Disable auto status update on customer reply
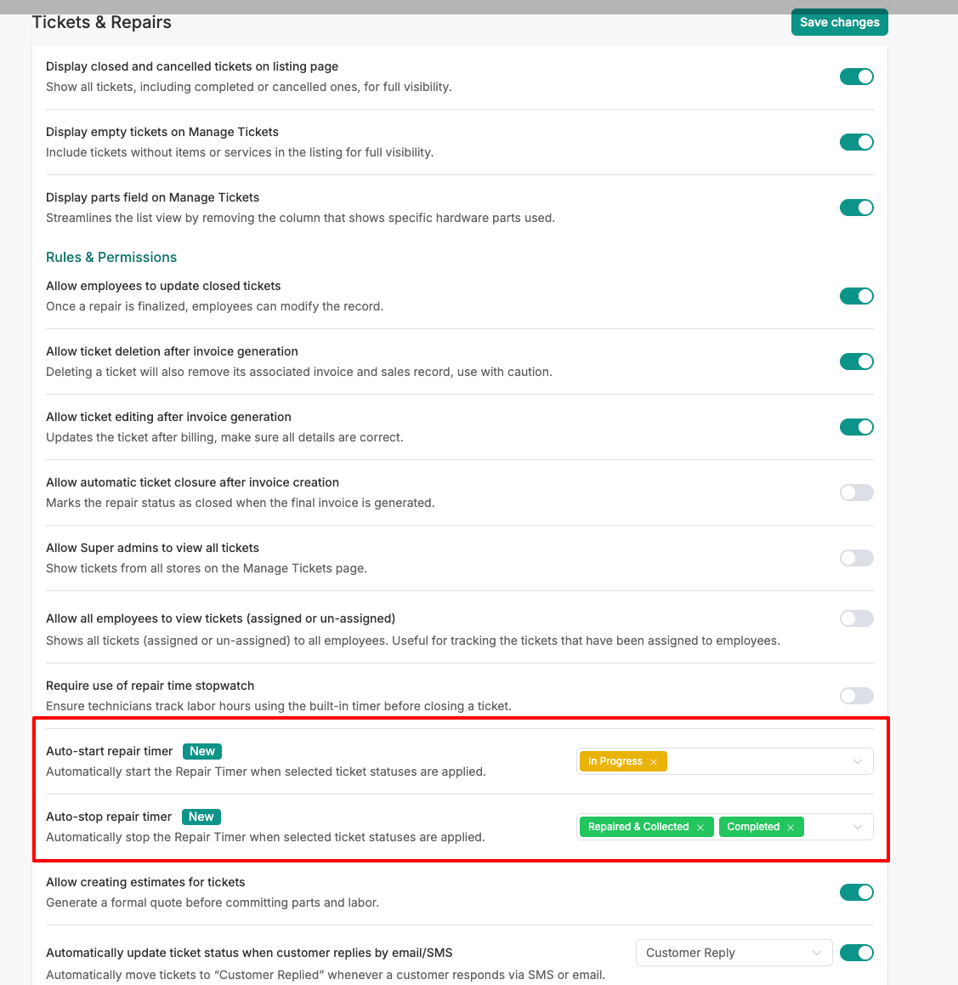Screen dimensions: 958x985 coord(856,953)
